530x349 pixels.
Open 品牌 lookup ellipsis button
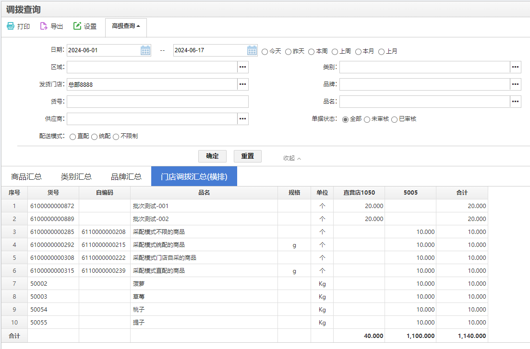coord(515,84)
